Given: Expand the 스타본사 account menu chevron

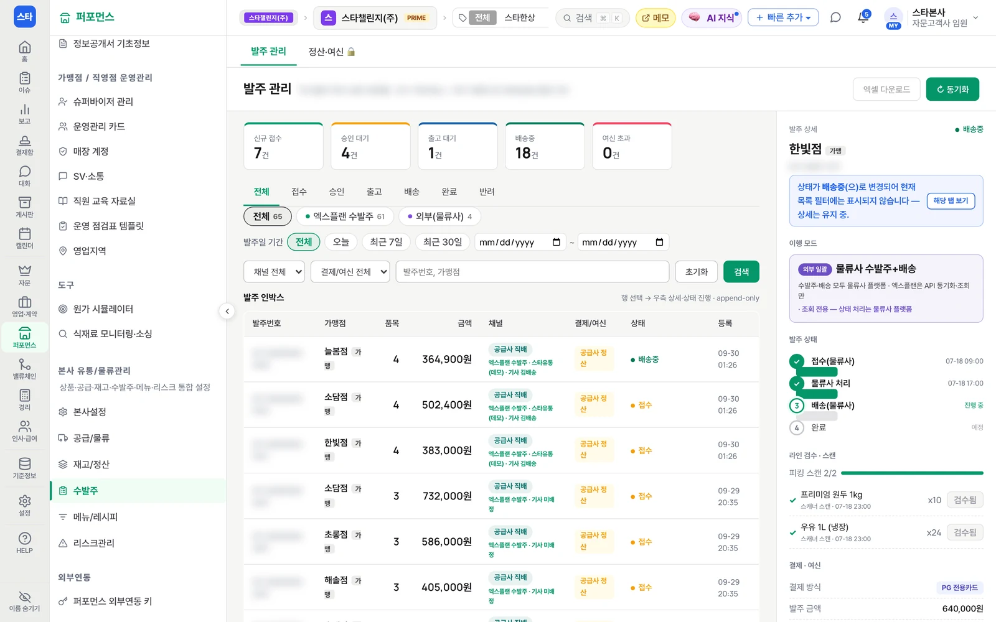Looking at the screenshot, I should coord(975,17).
